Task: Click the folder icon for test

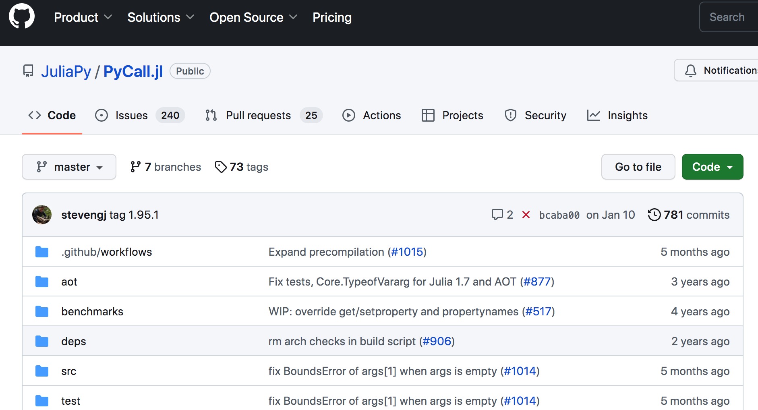Action: [42, 401]
